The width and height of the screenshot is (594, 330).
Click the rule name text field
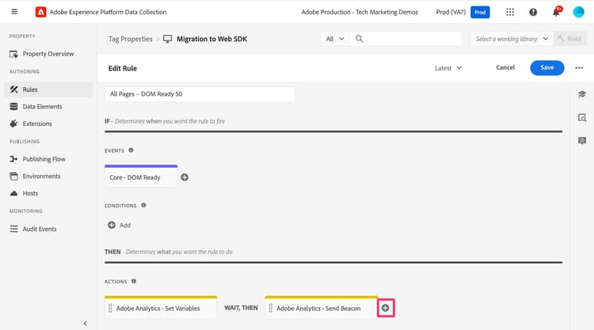pos(200,94)
